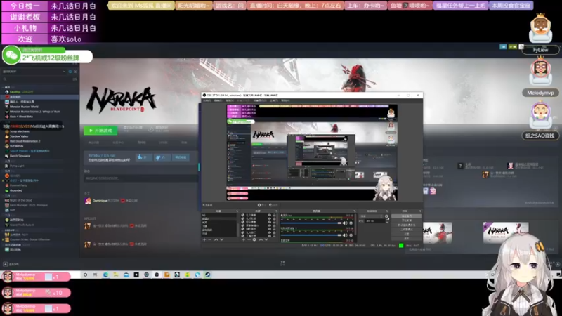
Task: Open the OBS scene transition type dropdown
Action: tap(371, 216)
